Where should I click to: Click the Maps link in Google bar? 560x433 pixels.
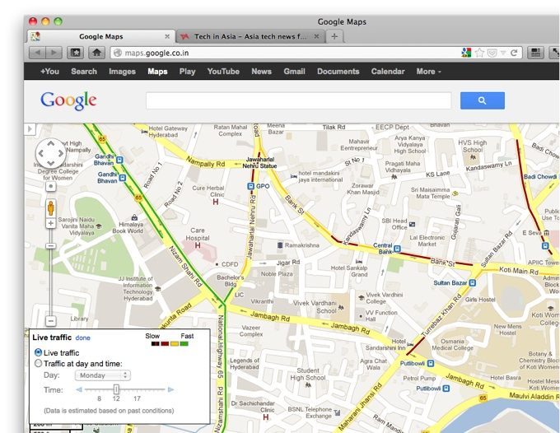[x=157, y=72]
